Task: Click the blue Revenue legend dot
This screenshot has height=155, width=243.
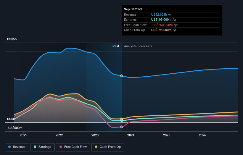Action: pyautogui.click(x=9, y=147)
